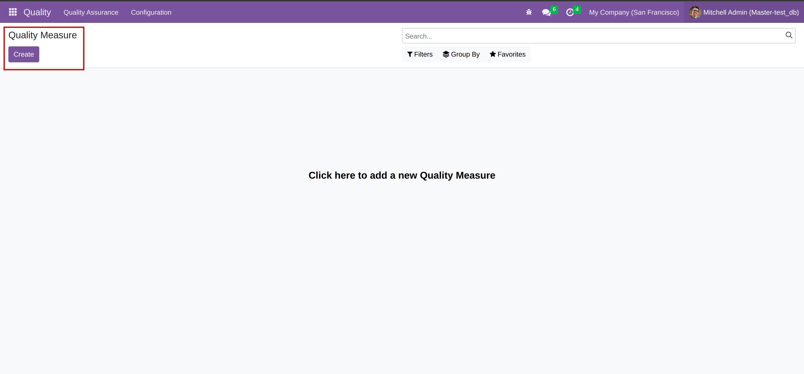The height and width of the screenshot is (374, 804).
Task: Open the apps grid menu icon
Action: (x=13, y=12)
